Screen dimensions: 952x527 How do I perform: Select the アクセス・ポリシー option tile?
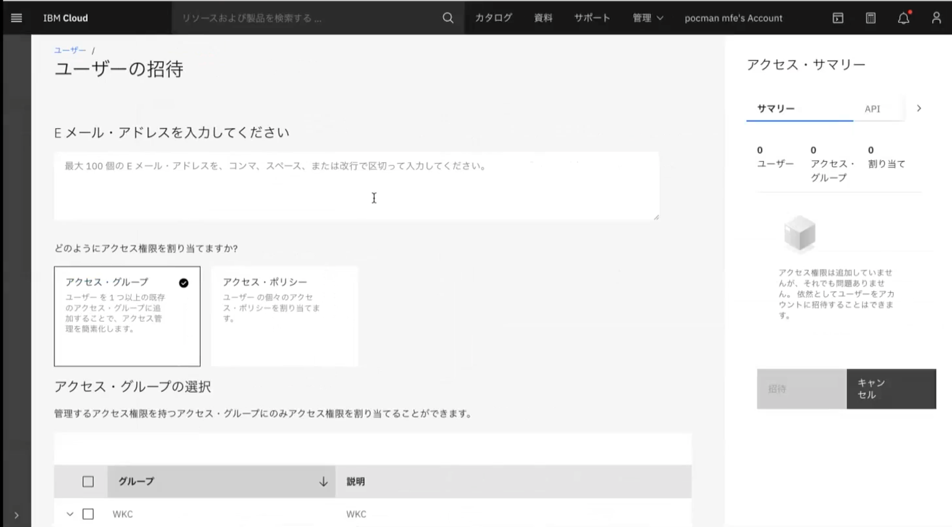click(x=284, y=316)
